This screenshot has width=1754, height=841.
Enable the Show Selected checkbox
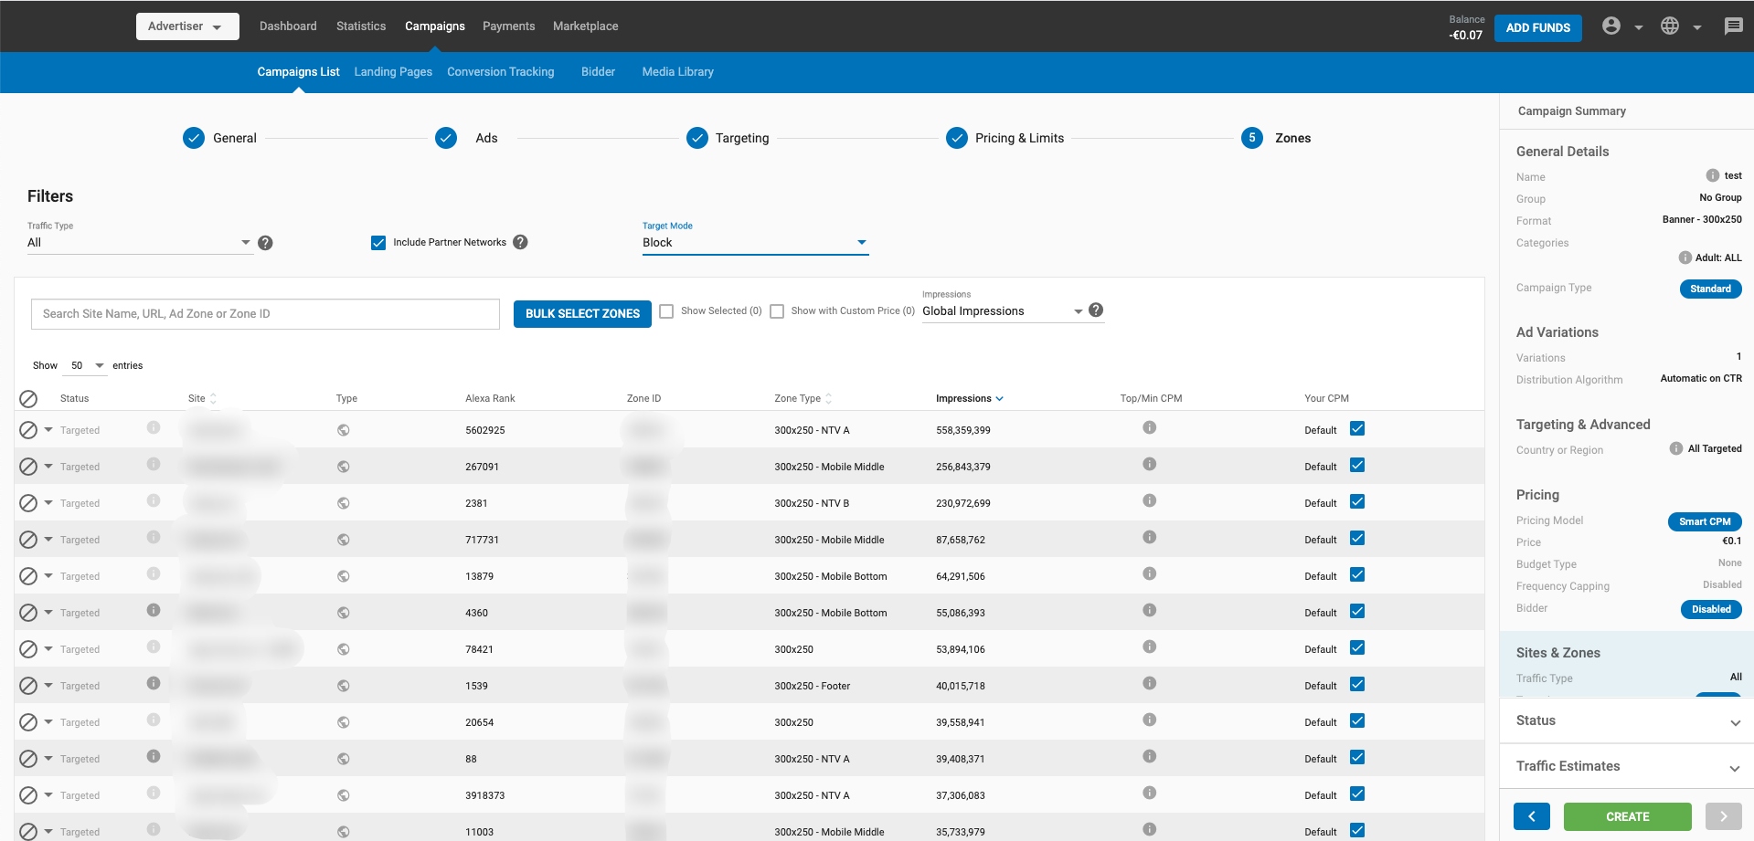(666, 311)
